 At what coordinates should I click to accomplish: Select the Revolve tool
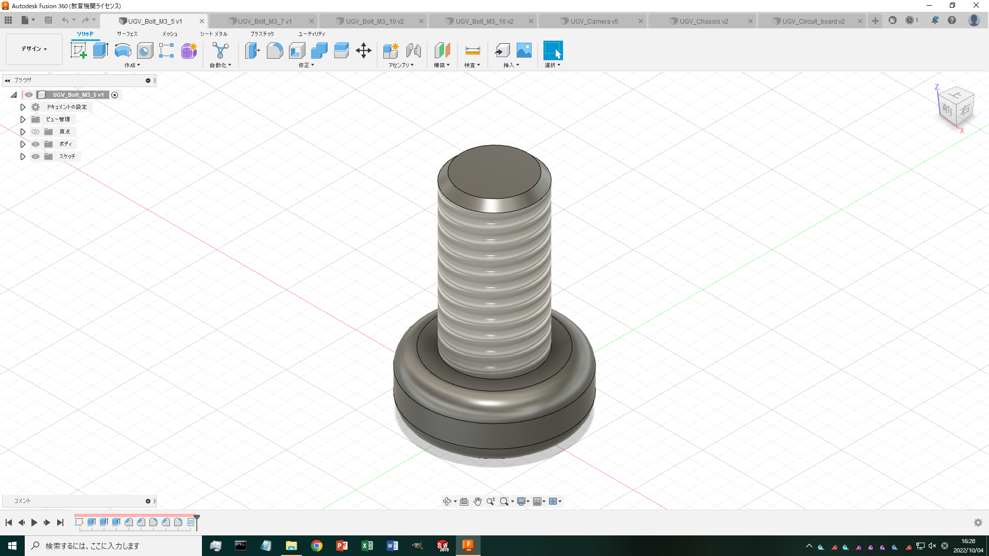coord(123,50)
